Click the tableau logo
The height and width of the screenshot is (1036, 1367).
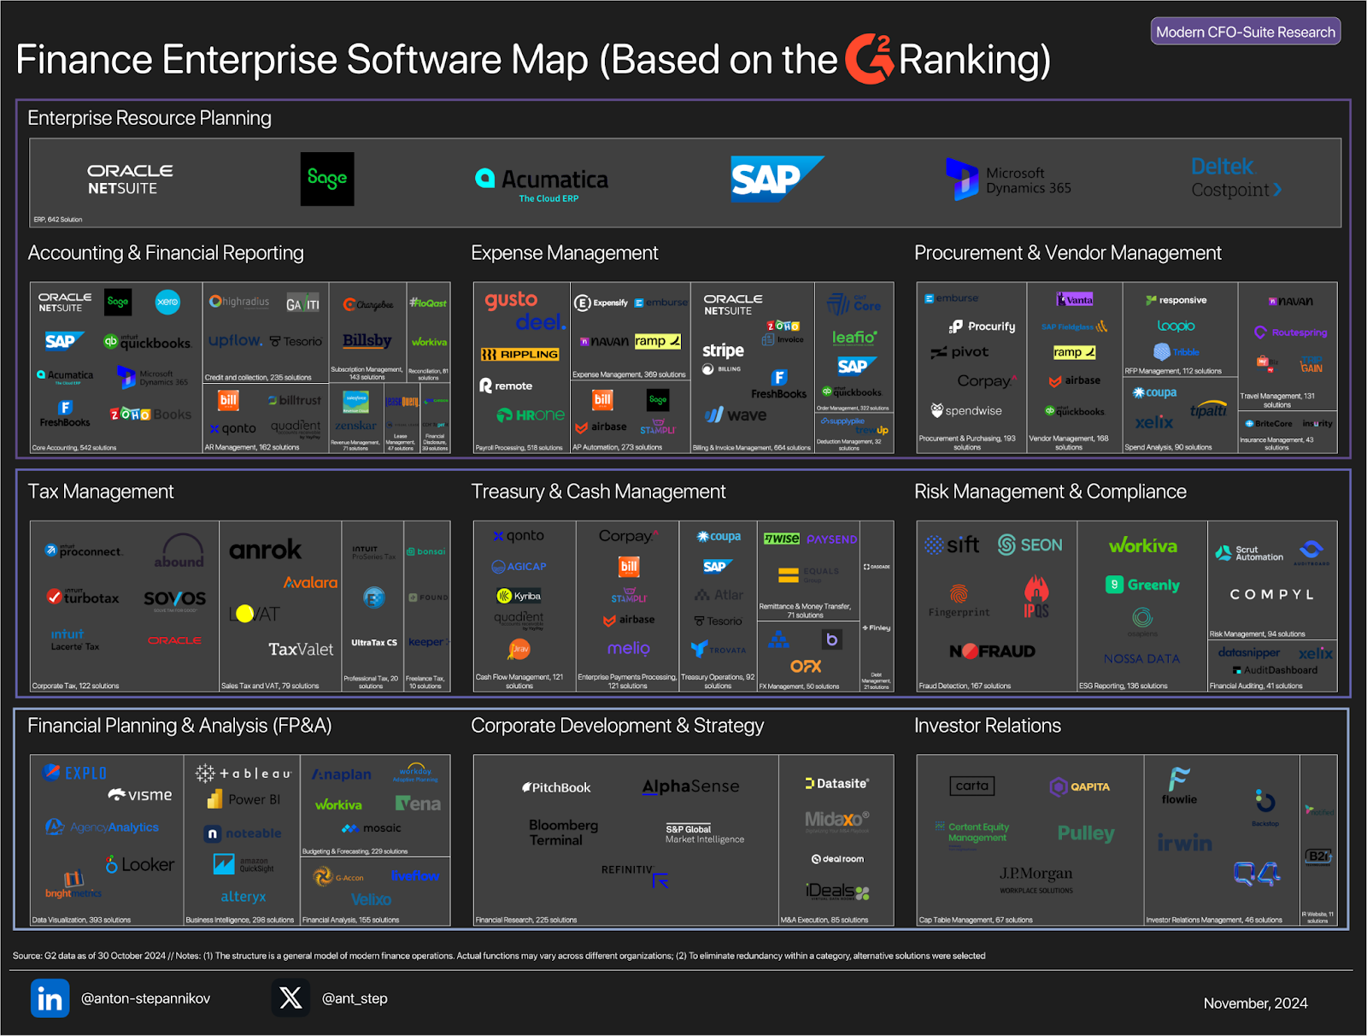pos(243,774)
